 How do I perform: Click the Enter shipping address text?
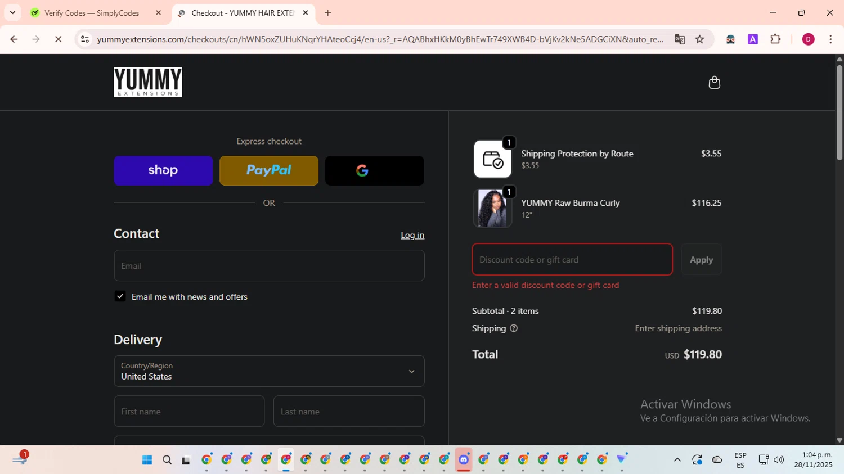point(679,328)
